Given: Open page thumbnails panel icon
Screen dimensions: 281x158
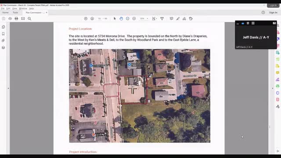Looking at the screenshot, I should pos(3,27).
